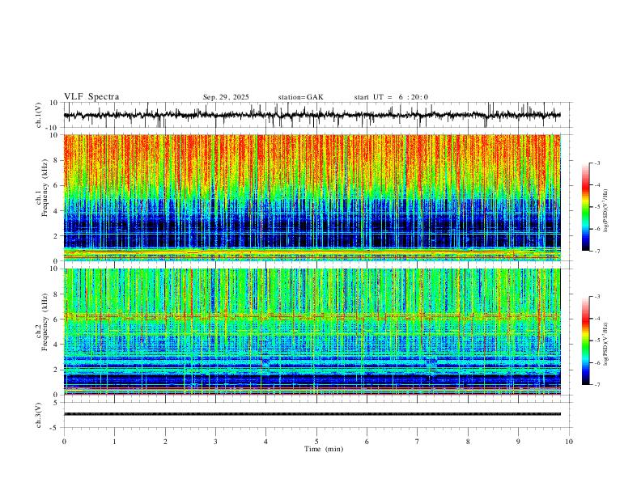Click time axis tick label "3"
Screen dimensions: 641x495
click(215, 442)
